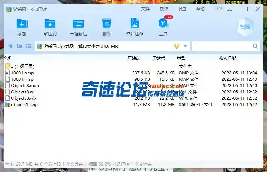Click the feedback message icon in the title bar

[x=230, y=9]
